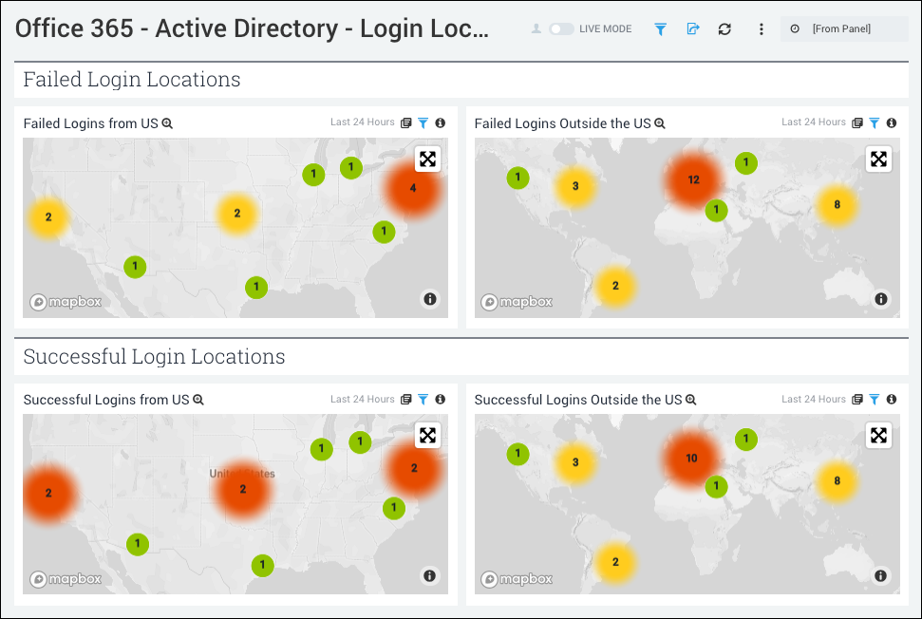Enable the Live Mode toggle
The width and height of the screenshot is (922, 619).
[x=560, y=28]
